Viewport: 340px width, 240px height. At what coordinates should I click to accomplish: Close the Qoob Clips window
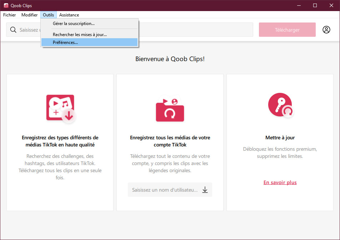[331, 5]
